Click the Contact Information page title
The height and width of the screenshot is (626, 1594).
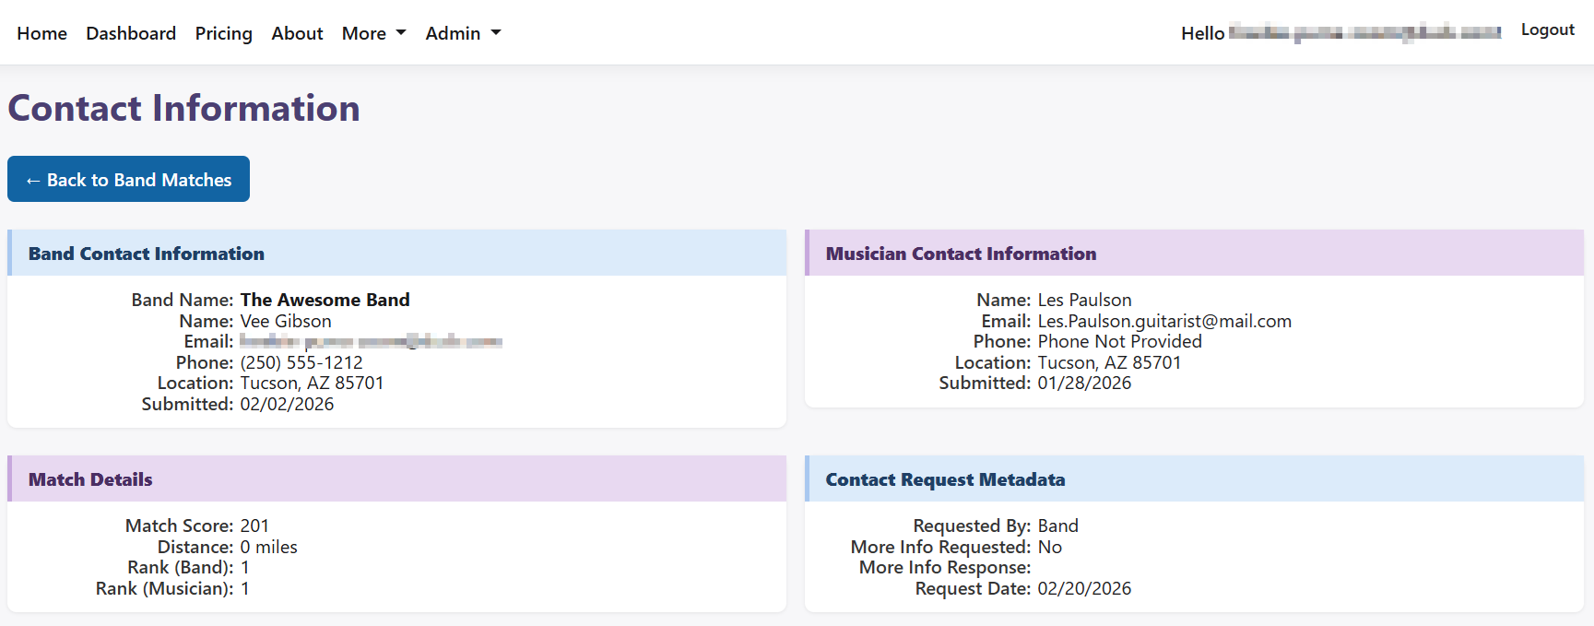[183, 108]
